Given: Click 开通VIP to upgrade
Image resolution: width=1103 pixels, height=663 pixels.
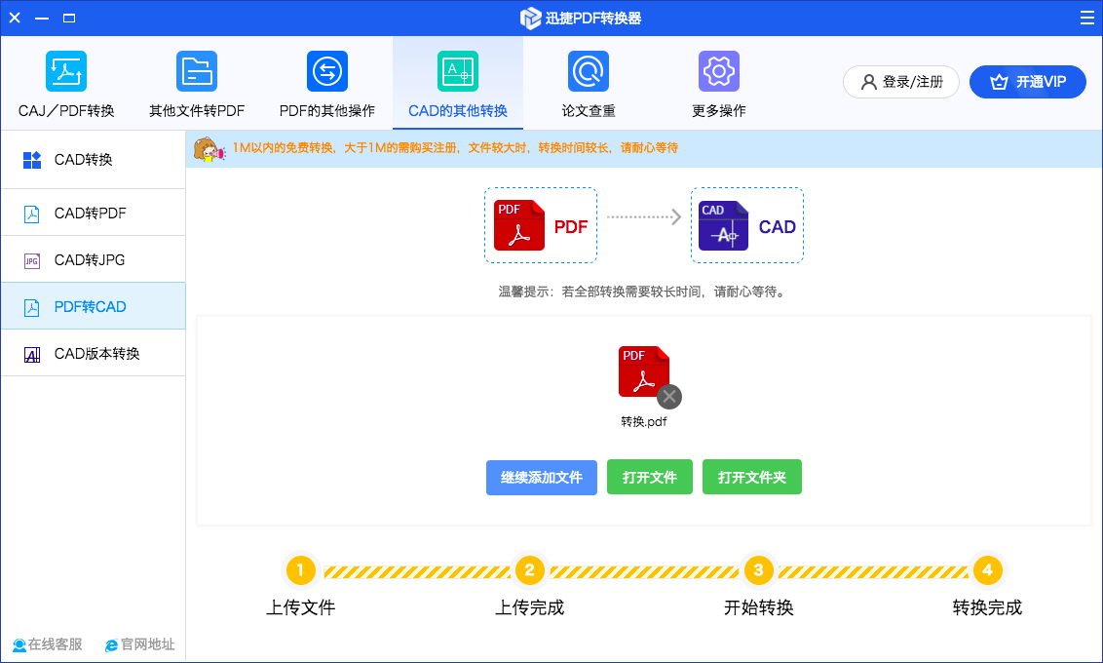Looking at the screenshot, I should click(1028, 82).
